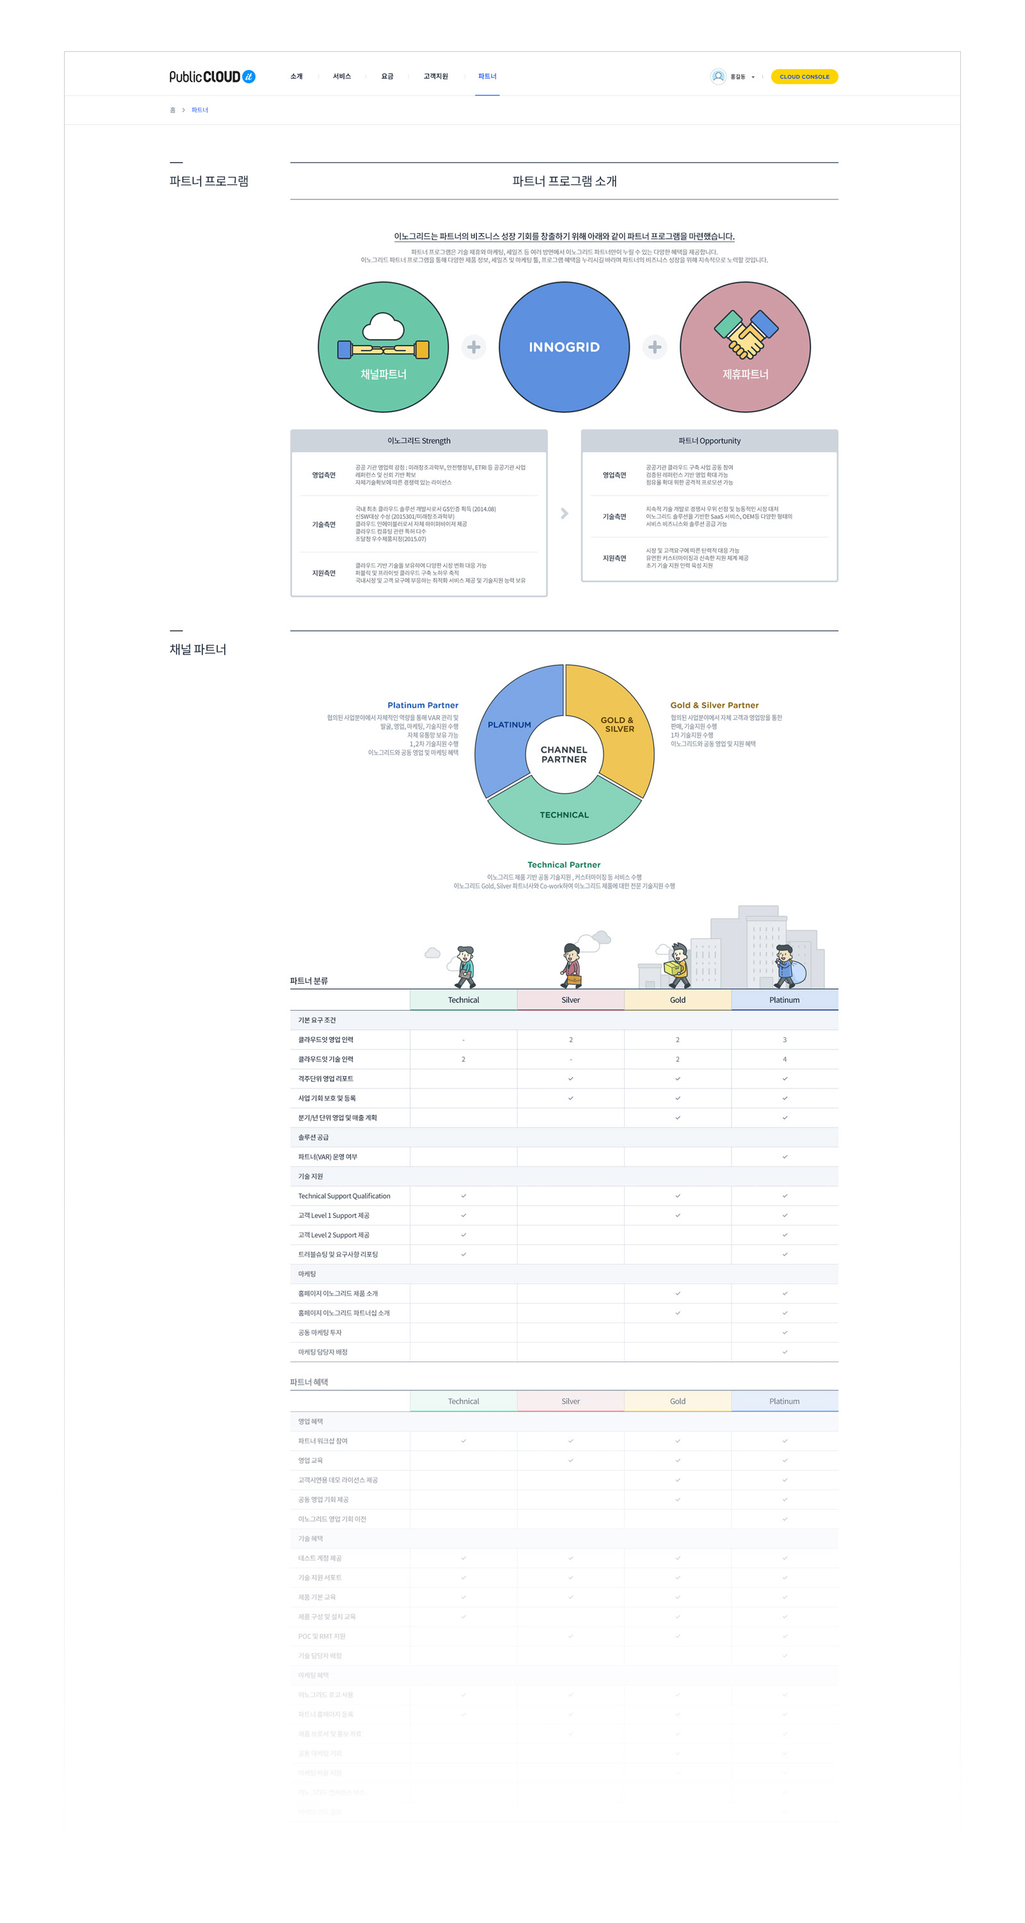1025x1923 pixels.
Task: Click the Gold partner box-carrying character
Action: pos(677,965)
